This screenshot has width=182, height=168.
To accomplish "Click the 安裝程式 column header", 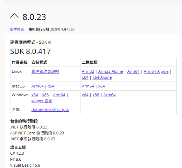I will click(39, 62).
